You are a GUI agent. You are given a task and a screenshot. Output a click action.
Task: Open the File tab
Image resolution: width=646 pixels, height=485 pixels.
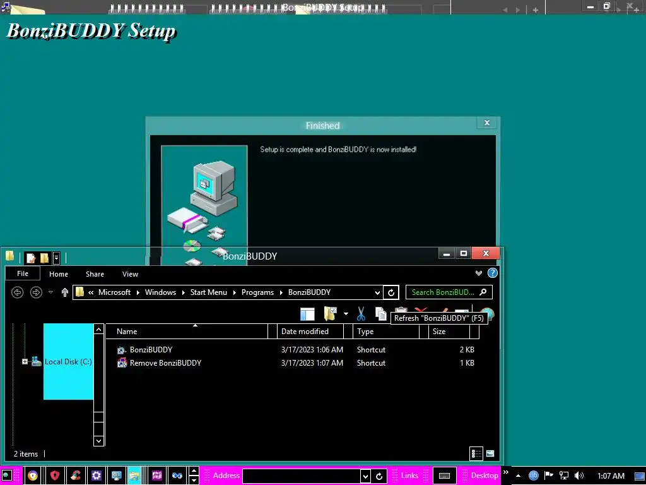point(23,273)
